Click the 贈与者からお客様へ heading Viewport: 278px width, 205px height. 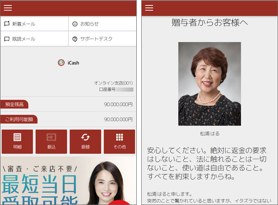point(210,23)
